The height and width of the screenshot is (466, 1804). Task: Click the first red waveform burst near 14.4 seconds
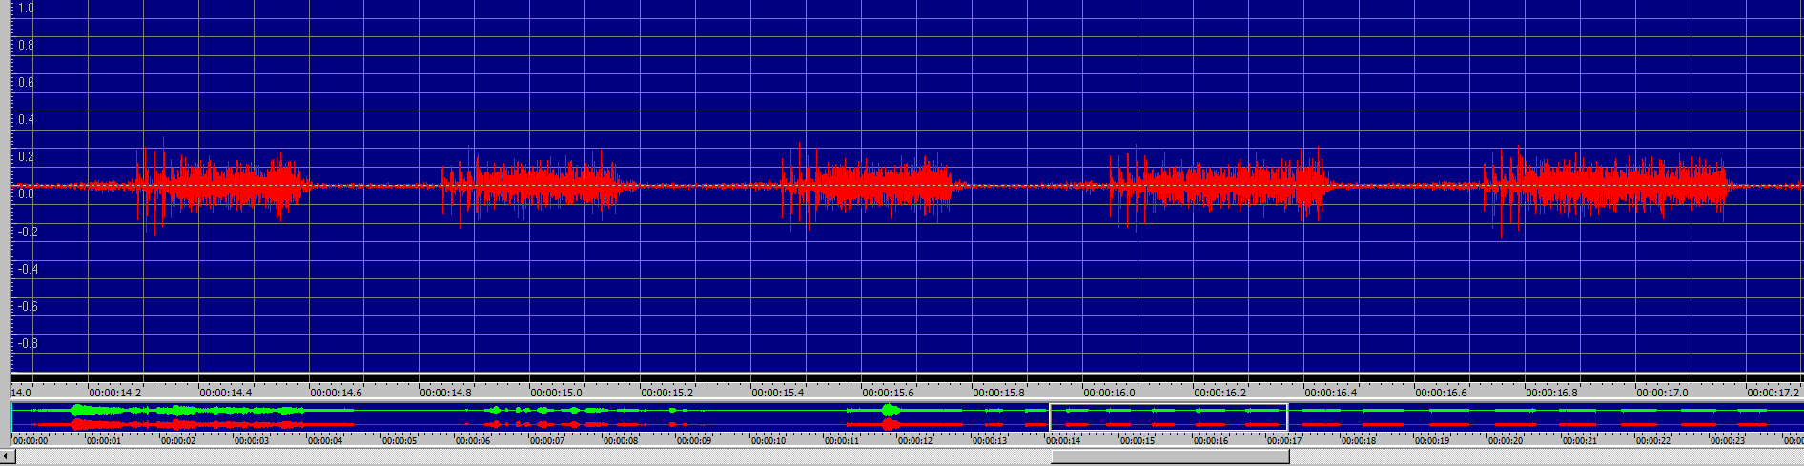pos(219,185)
